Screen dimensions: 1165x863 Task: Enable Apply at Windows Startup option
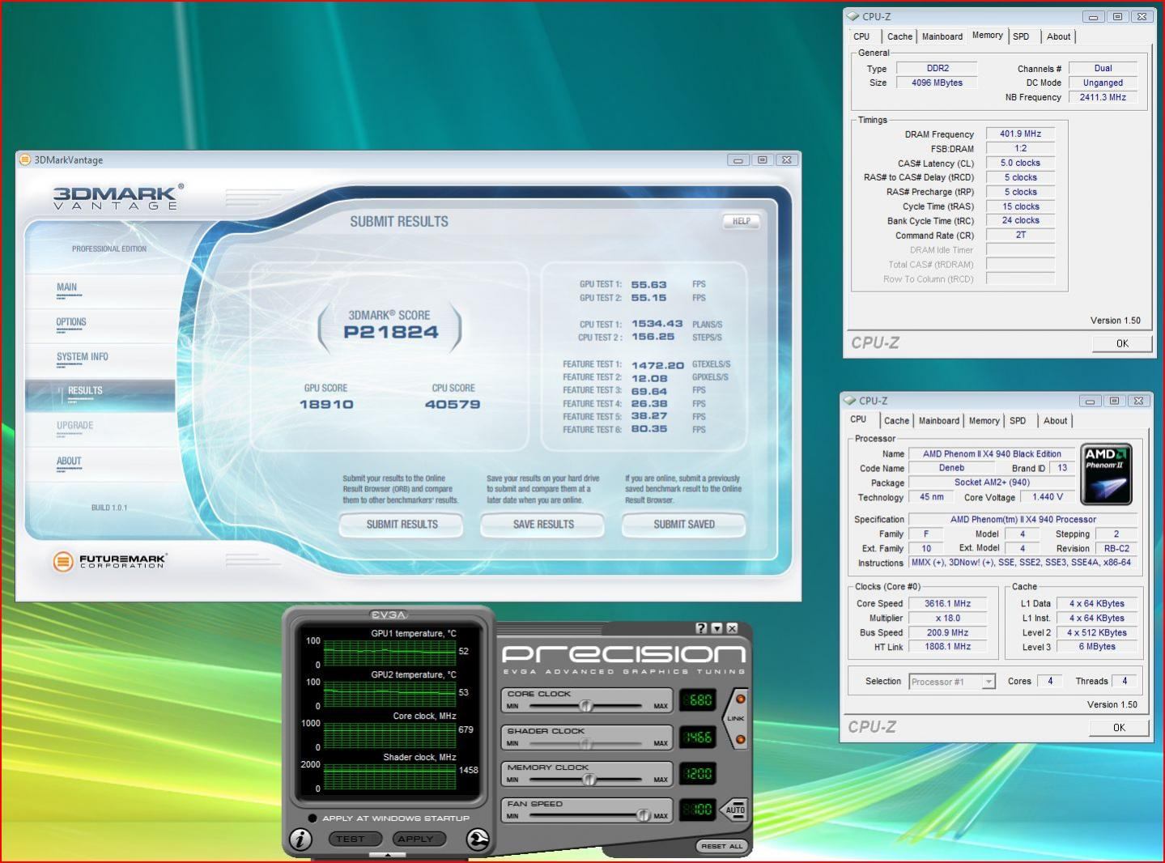(x=313, y=818)
